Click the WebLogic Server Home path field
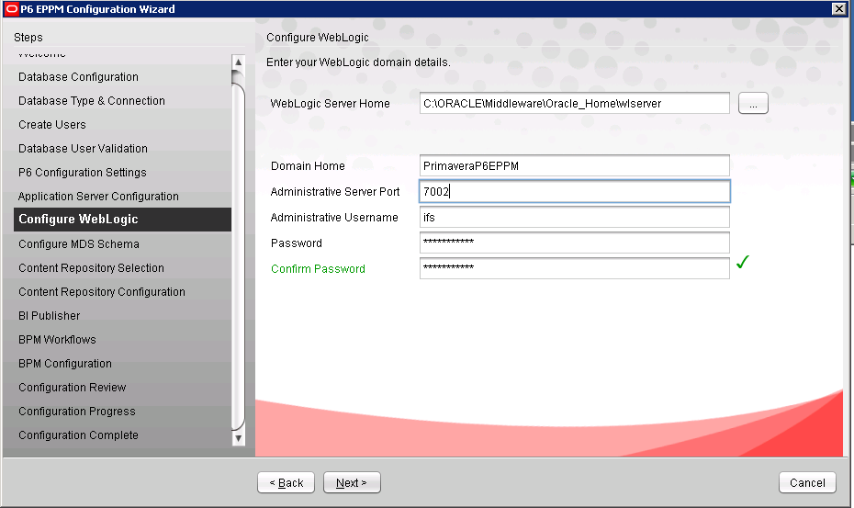Viewport: 854px width, 508px height. click(x=574, y=104)
